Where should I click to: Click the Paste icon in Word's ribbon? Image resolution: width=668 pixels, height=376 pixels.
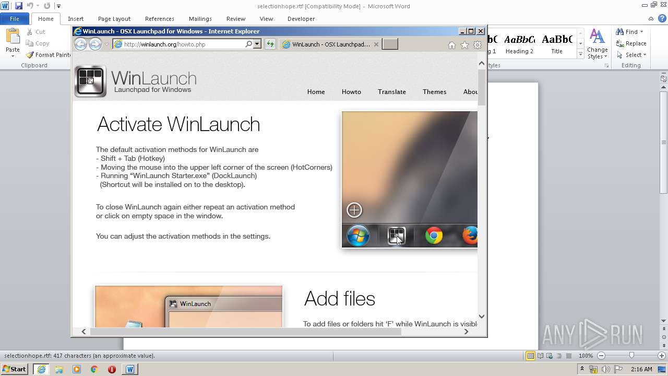click(x=13, y=37)
